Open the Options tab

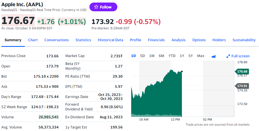coord(199,40)
